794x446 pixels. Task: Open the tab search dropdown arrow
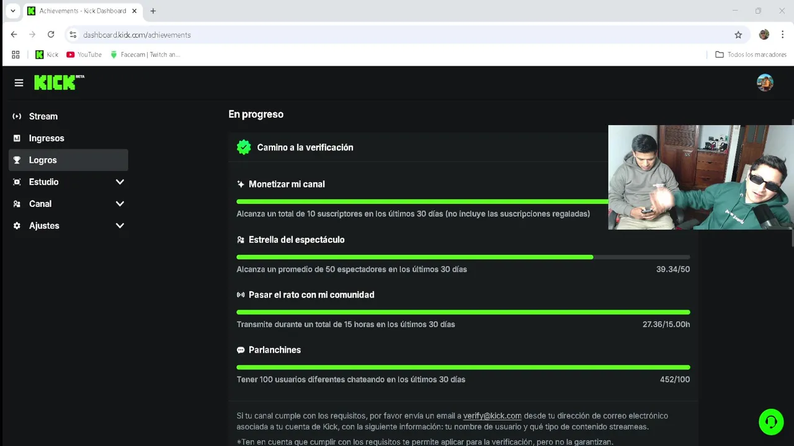[x=12, y=11]
